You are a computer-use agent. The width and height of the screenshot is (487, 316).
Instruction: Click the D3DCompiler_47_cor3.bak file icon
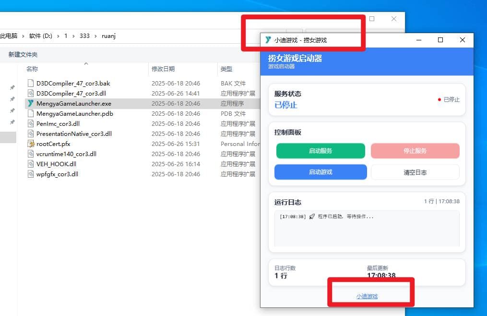(31, 83)
